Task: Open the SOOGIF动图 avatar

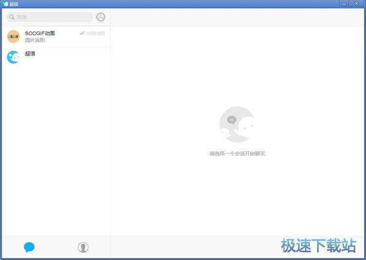Action: click(x=13, y=37)
